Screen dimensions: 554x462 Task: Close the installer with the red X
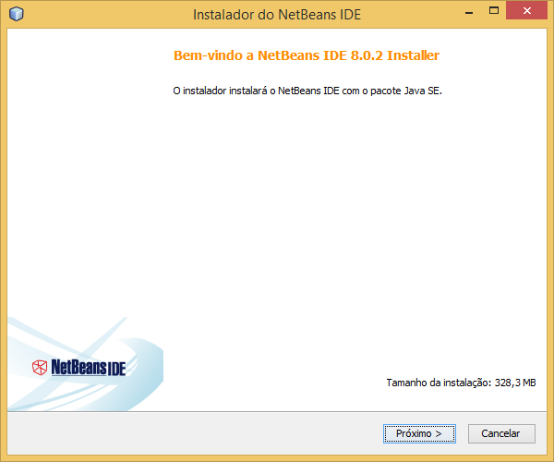click(x=526, y=10)
